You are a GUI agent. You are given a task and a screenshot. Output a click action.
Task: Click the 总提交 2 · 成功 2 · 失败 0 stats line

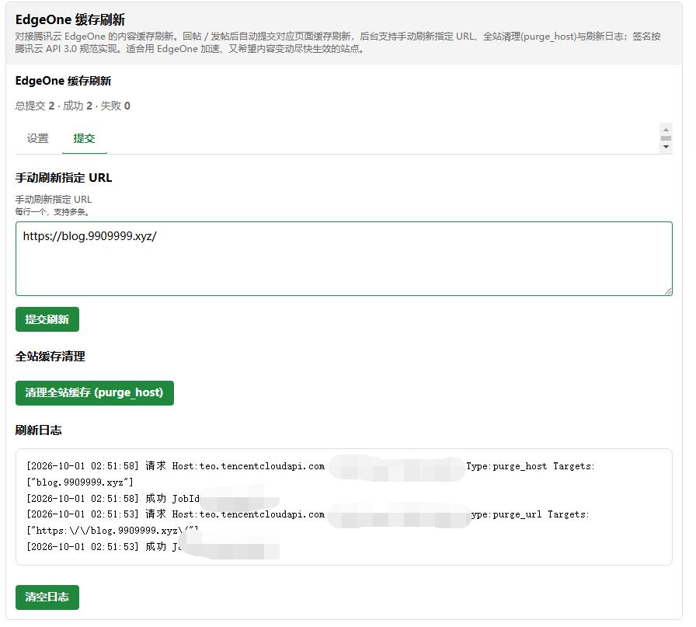point(73,106)
